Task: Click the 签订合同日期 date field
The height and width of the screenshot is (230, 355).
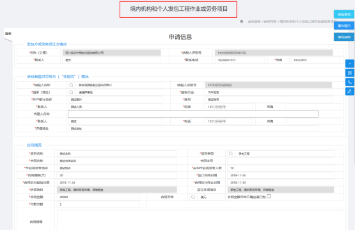Action: click(x=281, y=175)
